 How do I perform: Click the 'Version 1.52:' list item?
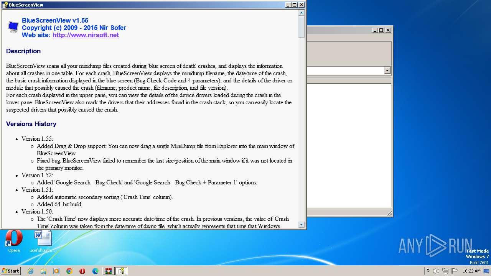pyautogui.click(x=37, y=175)
